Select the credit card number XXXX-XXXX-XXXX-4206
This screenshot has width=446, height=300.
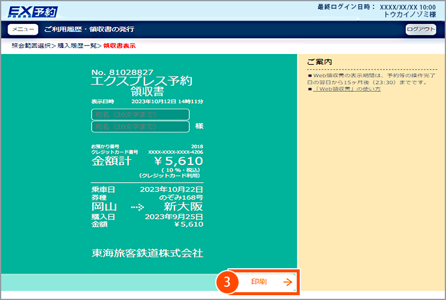point(176,152)
